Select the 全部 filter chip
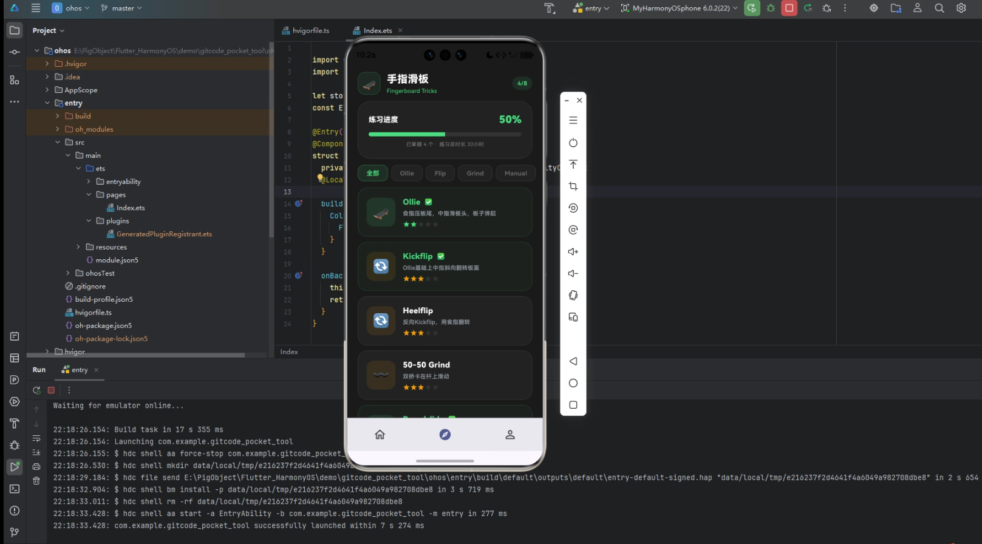The image size is (982, 544). pyautogui.click(x=373, y=173)
